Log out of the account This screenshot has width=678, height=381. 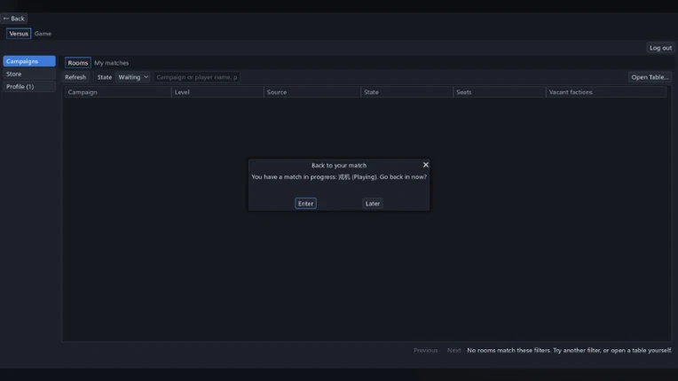(660, 48)
